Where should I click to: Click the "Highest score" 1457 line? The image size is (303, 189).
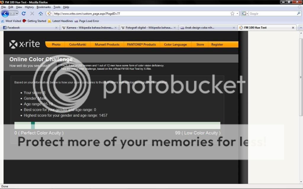(65, 115)
